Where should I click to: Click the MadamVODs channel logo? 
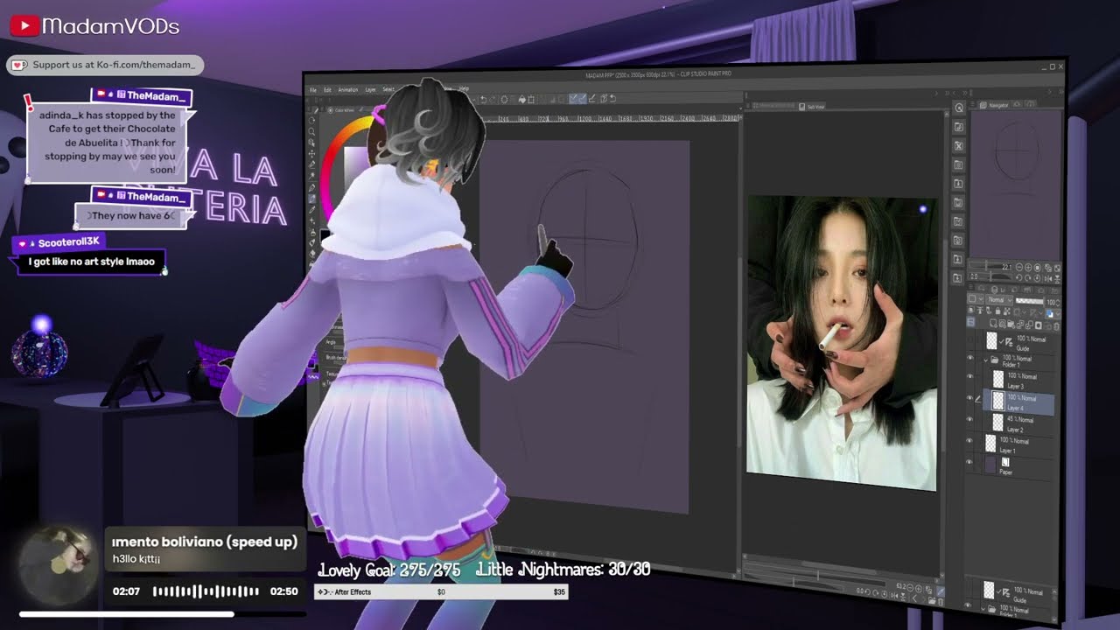94,26
